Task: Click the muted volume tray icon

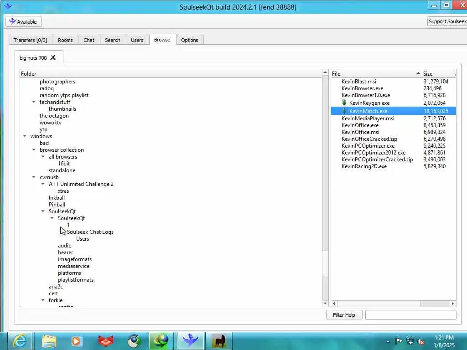Action: [421, 341]
